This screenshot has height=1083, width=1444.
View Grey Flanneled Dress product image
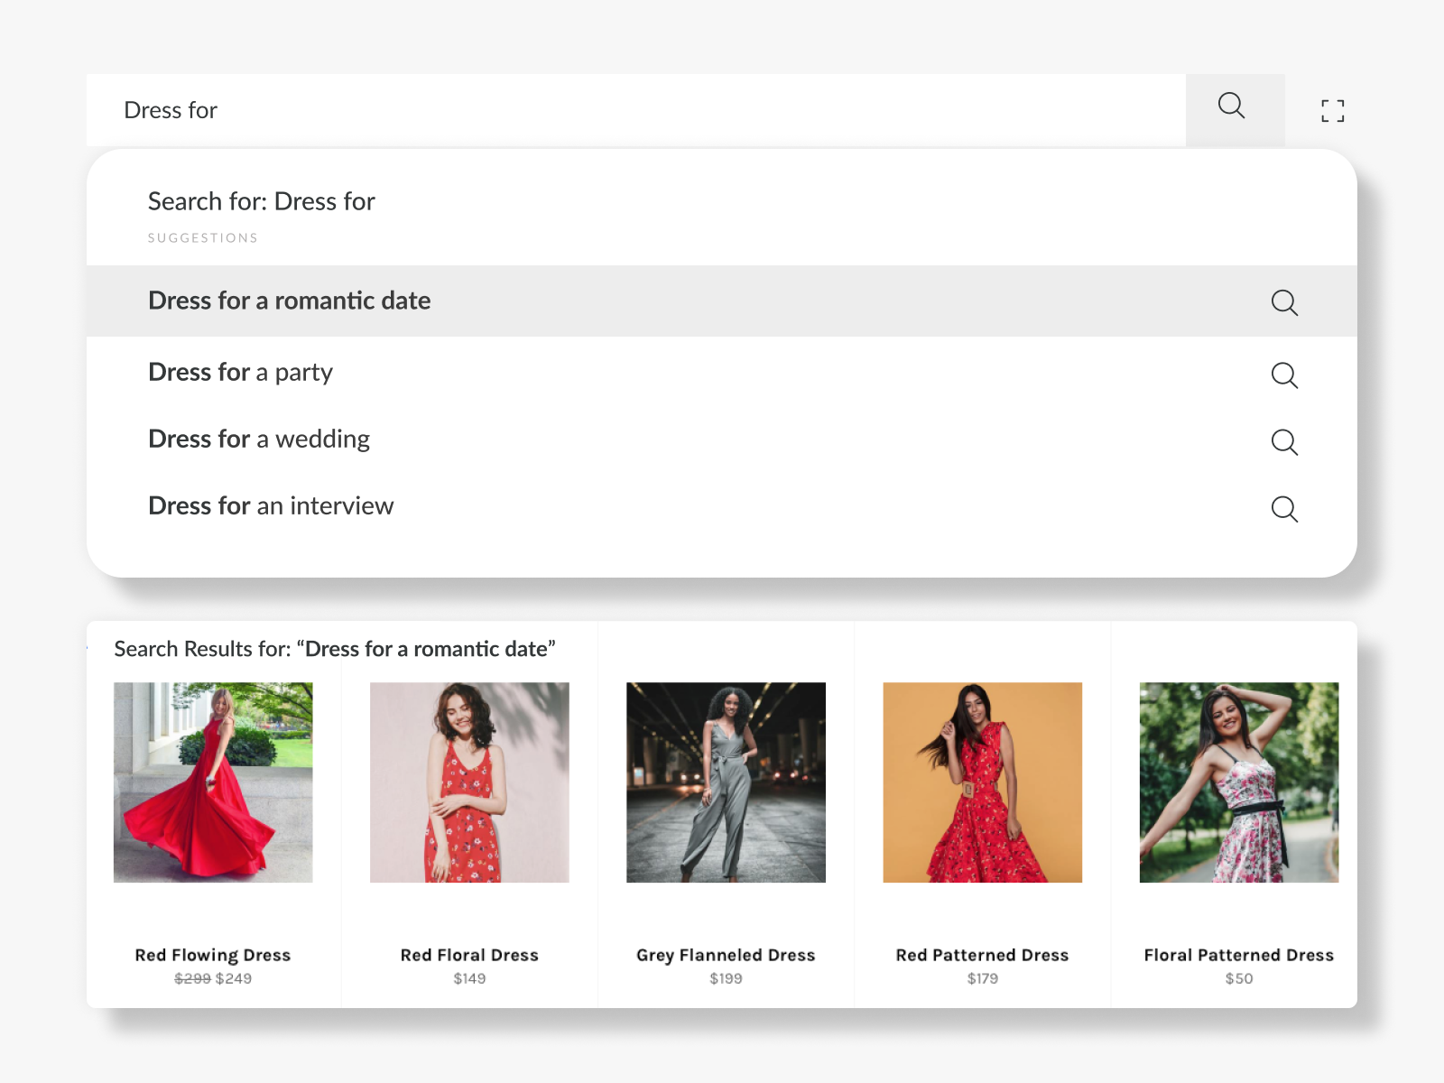(x=726, y=782)
